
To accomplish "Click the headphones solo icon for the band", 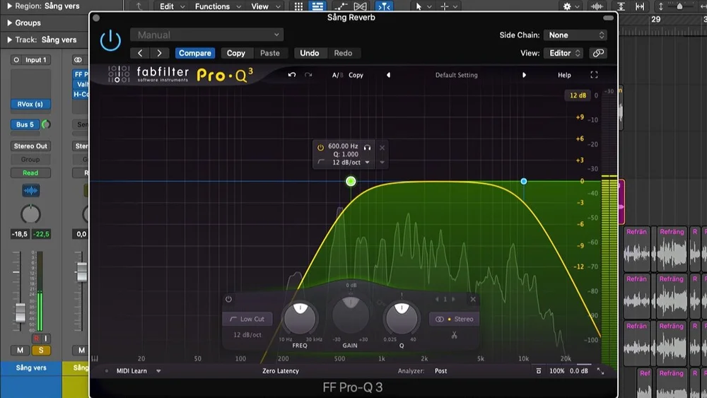I will click(368, 147).
